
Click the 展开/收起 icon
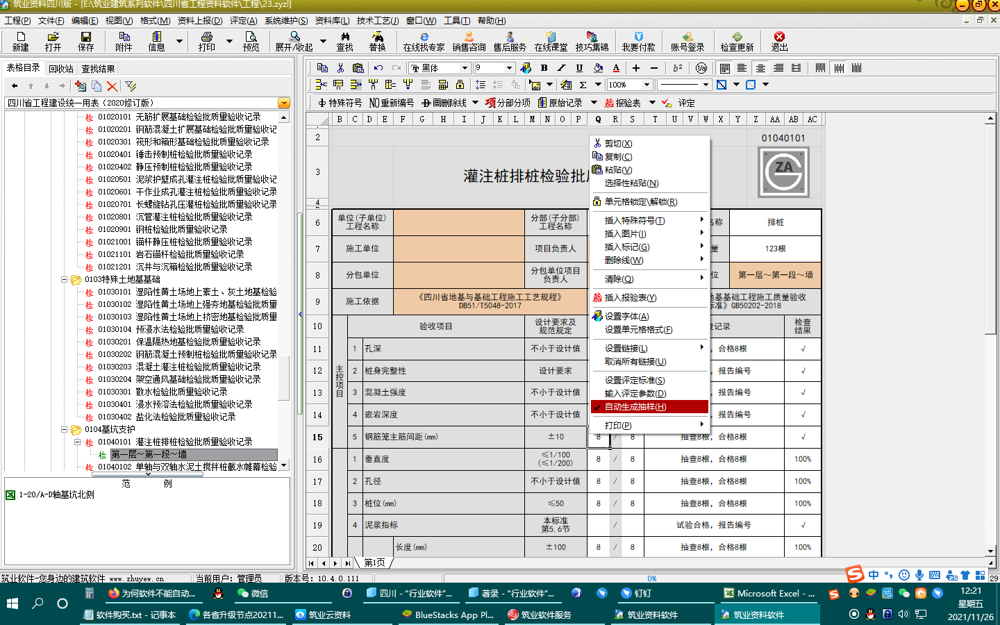(x=294, y=42)
